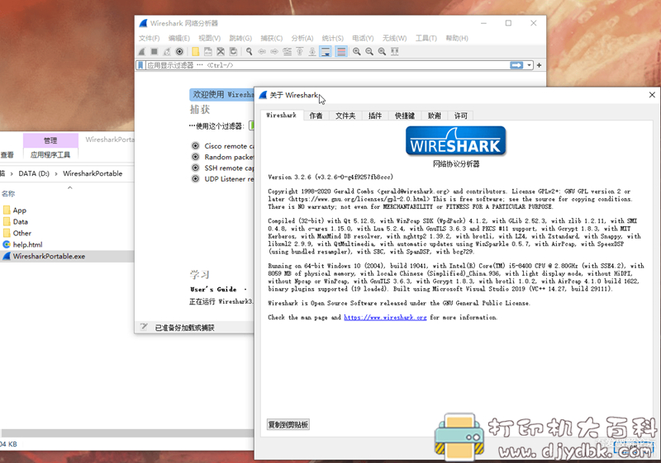Jump to the first packet
Screen dimensions: 661x463
tap(300, 51)
